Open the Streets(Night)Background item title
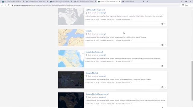This screenshot has height=108, width=193. point(97,94)
